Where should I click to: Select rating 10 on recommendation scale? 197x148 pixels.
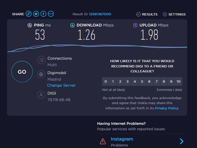178,82
